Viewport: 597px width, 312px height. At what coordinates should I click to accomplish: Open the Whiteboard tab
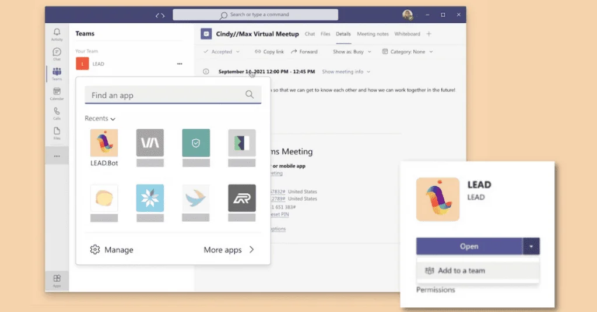(x=407, y=34)
